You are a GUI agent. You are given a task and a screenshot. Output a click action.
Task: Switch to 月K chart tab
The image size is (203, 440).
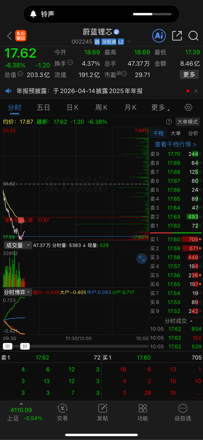(x=130, y=108)
